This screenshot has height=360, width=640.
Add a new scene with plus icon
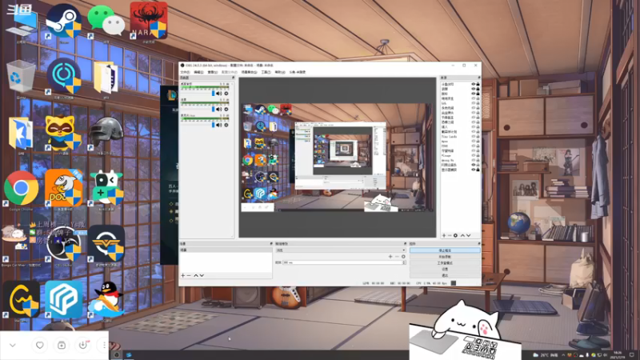tap(183, 275)
